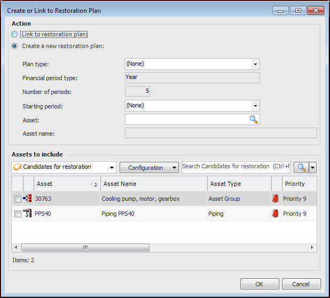
Task: Sort by the Asset Name column header
Action: pyautogui.click(x=154, y=184)
